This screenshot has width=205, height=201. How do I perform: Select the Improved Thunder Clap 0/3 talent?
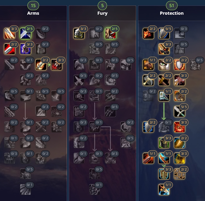(179, 33)
